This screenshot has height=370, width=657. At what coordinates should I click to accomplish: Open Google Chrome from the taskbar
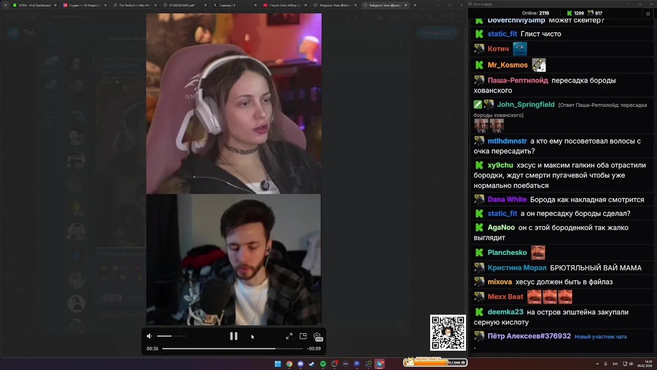pyautogui.click(x=289, y=364)
